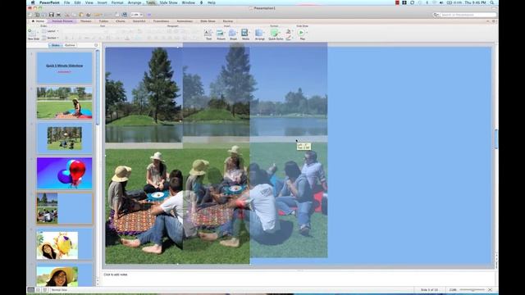Open the PowerPoint application menu
Viewport: 525px width, 295px height.
pos(49,2)
